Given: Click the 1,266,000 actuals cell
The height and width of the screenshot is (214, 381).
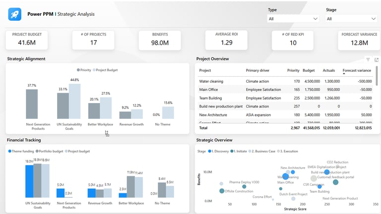Looking at the screenshot, I should pos(332,98).
